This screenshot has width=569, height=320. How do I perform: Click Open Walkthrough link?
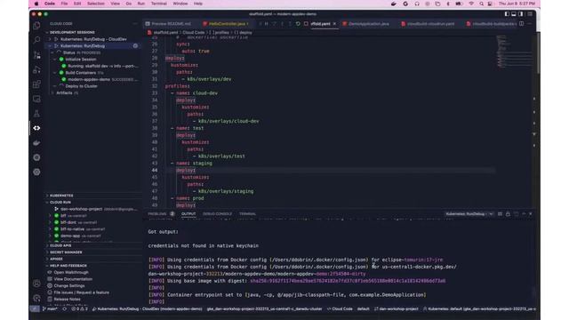[71, 273]
